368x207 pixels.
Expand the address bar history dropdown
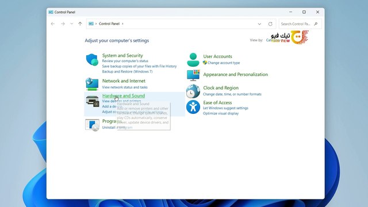259,24
